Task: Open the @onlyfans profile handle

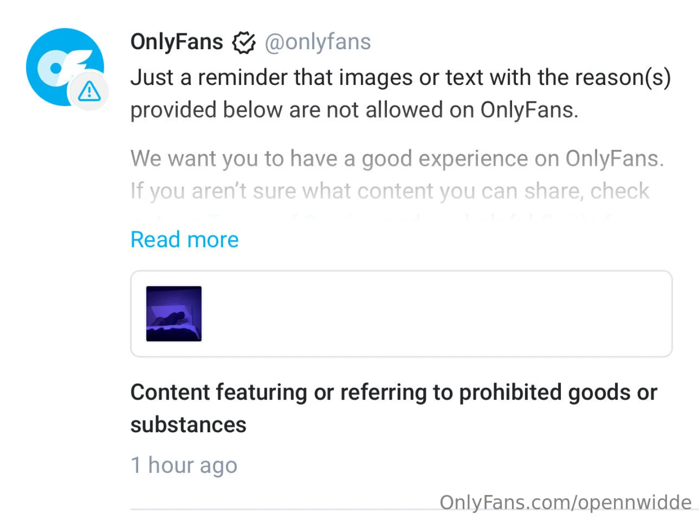Action: point(317,42)
